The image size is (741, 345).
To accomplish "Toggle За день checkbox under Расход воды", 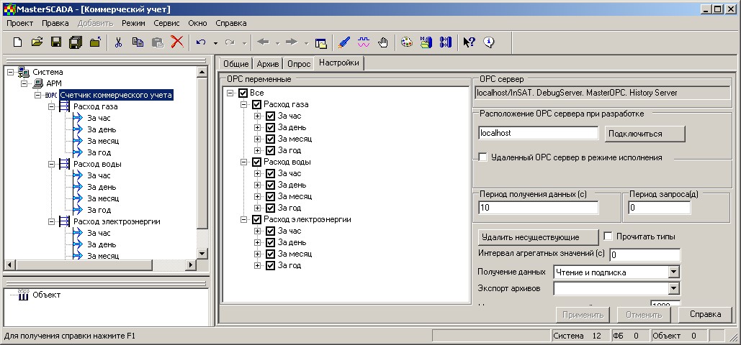I will [x=270, y=185].
